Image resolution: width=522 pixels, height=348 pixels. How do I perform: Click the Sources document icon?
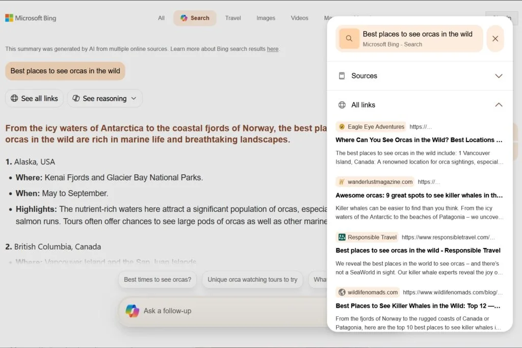point(342,76)
